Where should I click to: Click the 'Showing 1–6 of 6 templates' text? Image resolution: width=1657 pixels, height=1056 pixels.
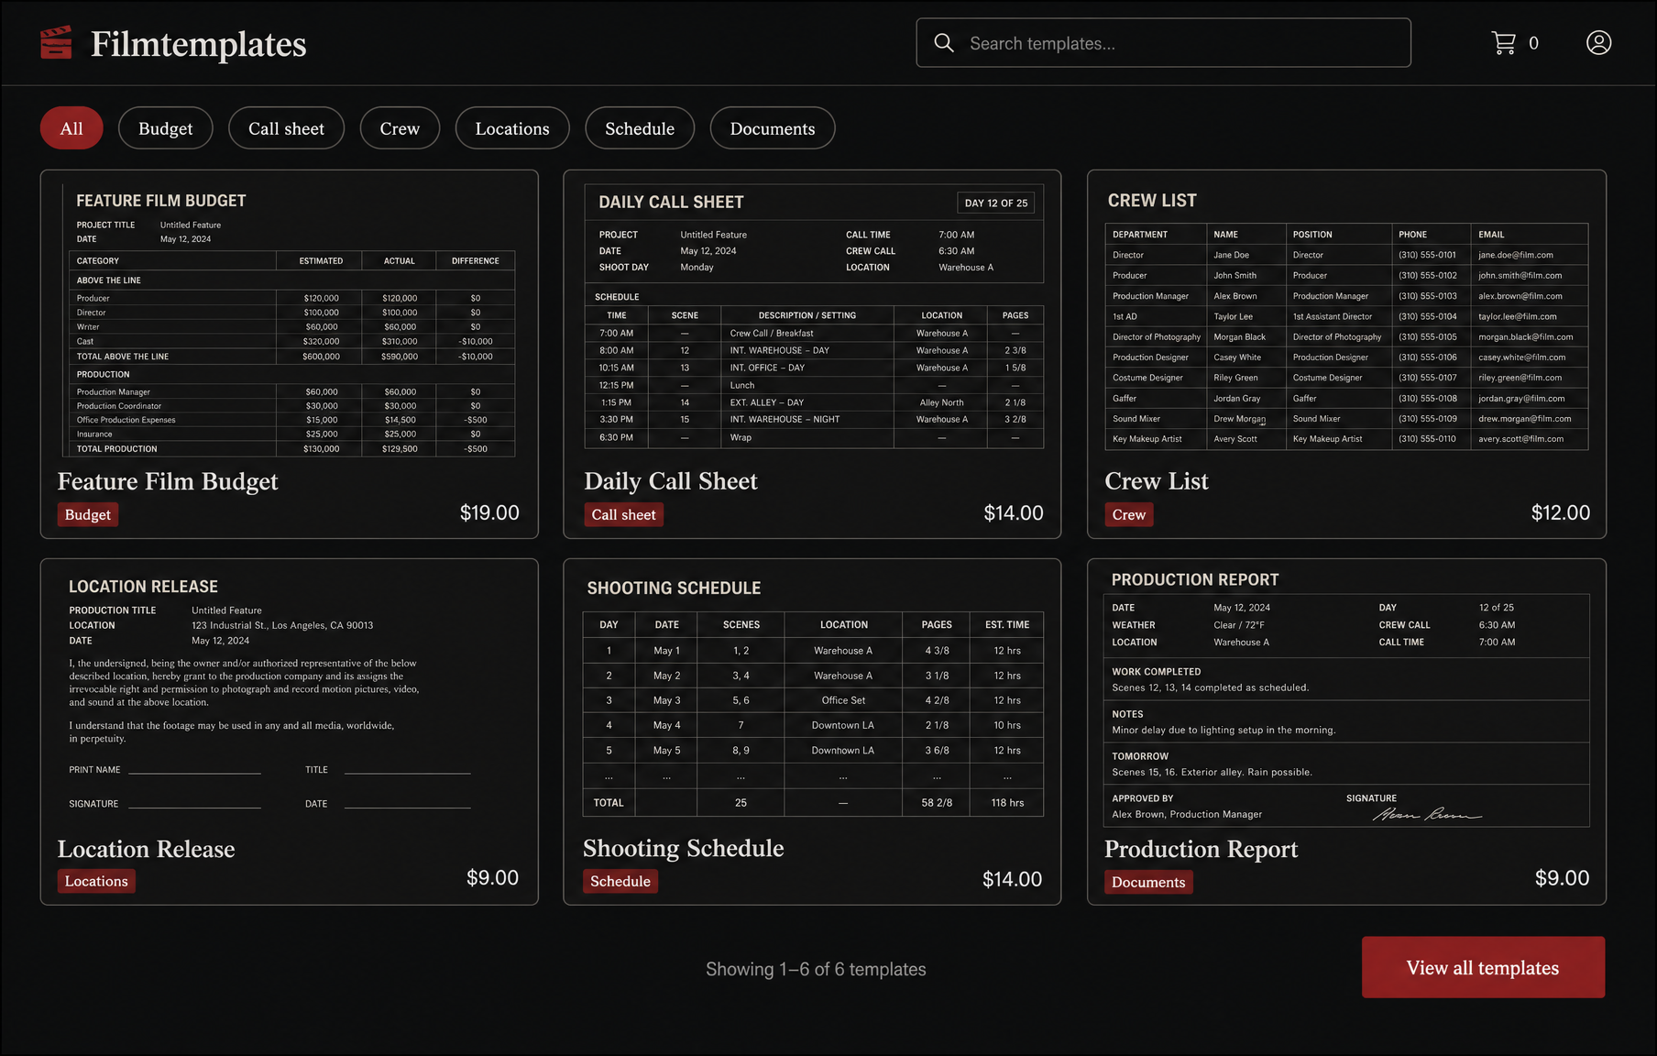click(816, 969)
